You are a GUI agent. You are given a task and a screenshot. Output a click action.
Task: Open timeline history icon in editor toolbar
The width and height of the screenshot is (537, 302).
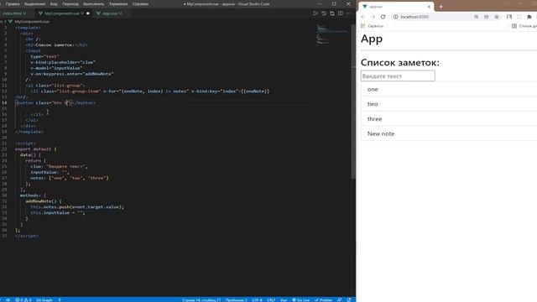324,13
